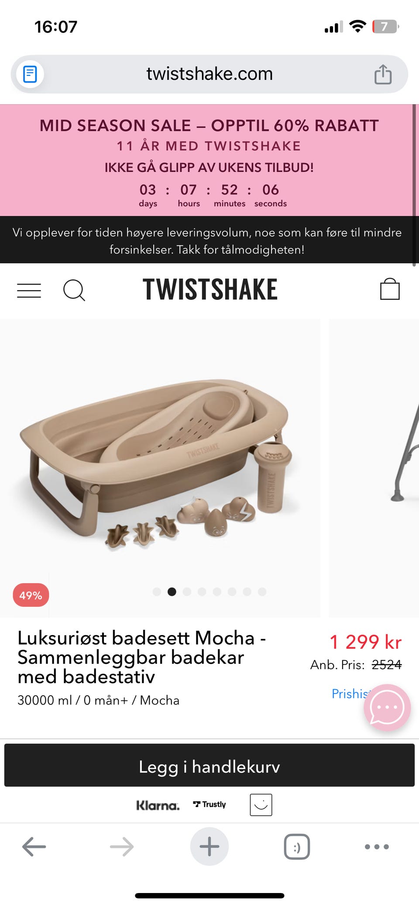
Task: Open the hamburger navigation menu
Action: coord(29,290)
